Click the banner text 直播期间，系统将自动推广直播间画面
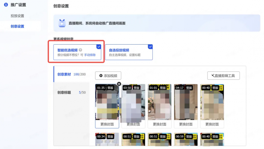Image resolution: width=264 pixels, height=149 pixels. click(97, 23)
